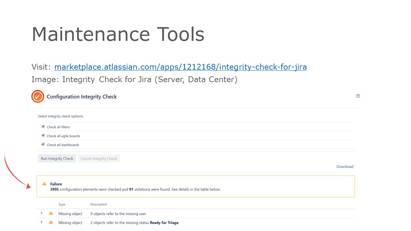Click the Description column header
Viewport: 411px width, 231px height.
(99, 204)
